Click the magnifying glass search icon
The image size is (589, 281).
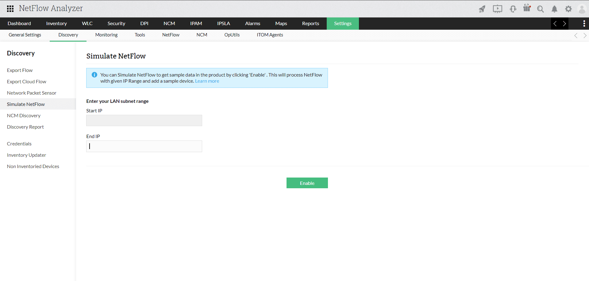tap(541, 9)
